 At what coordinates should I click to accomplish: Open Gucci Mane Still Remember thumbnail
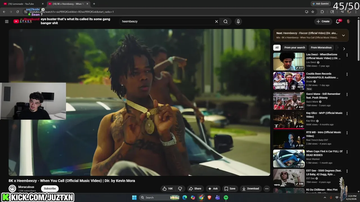click(x=289, y=101)
